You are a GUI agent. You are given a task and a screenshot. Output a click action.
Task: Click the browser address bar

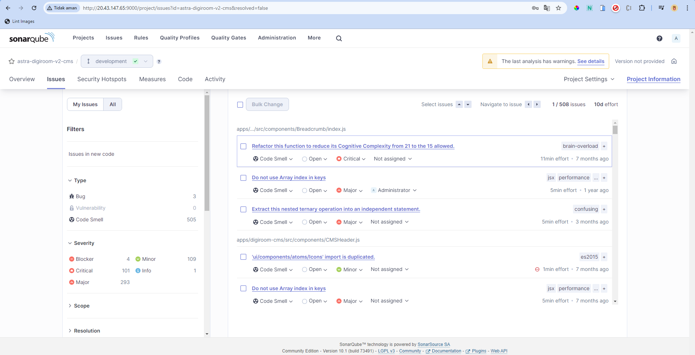[304, 8]
